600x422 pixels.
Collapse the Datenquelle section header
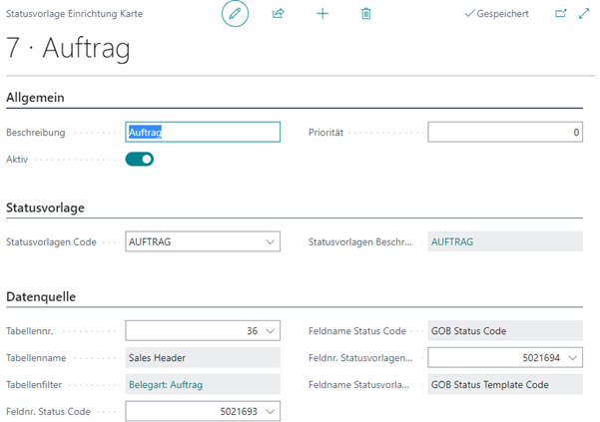pos(41,296)
